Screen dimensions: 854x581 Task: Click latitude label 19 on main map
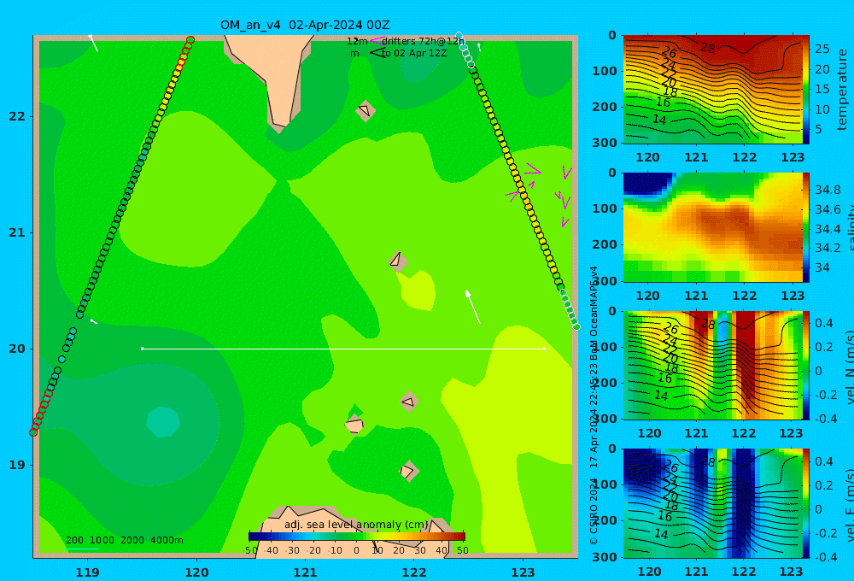tap(17, 465)
